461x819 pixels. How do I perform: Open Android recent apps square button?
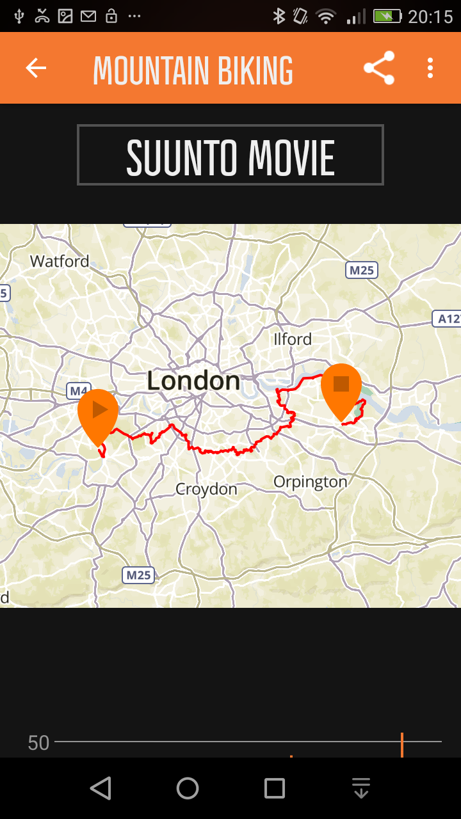tap(275, 788)
